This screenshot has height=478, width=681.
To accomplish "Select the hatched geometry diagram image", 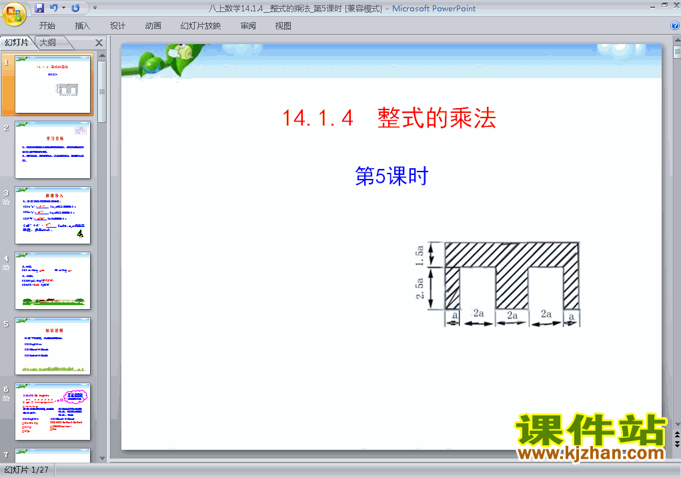I will 498,284.
